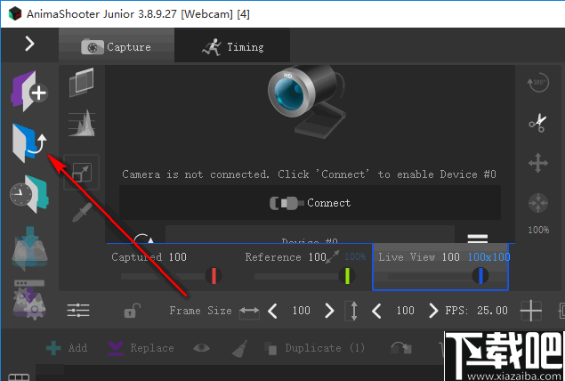Expand the left sidebar chevron

point(29,44)
